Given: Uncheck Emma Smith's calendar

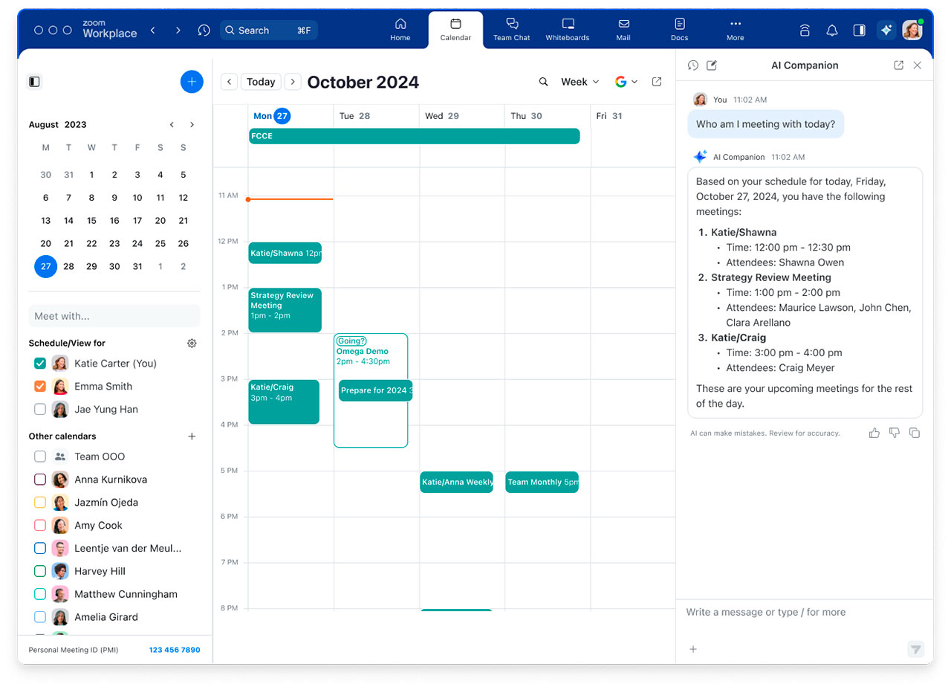Looking at the screenshot, I should point(40,387).
